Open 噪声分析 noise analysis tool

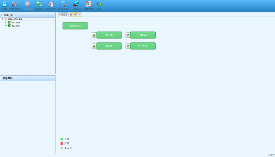coord(88,4)
